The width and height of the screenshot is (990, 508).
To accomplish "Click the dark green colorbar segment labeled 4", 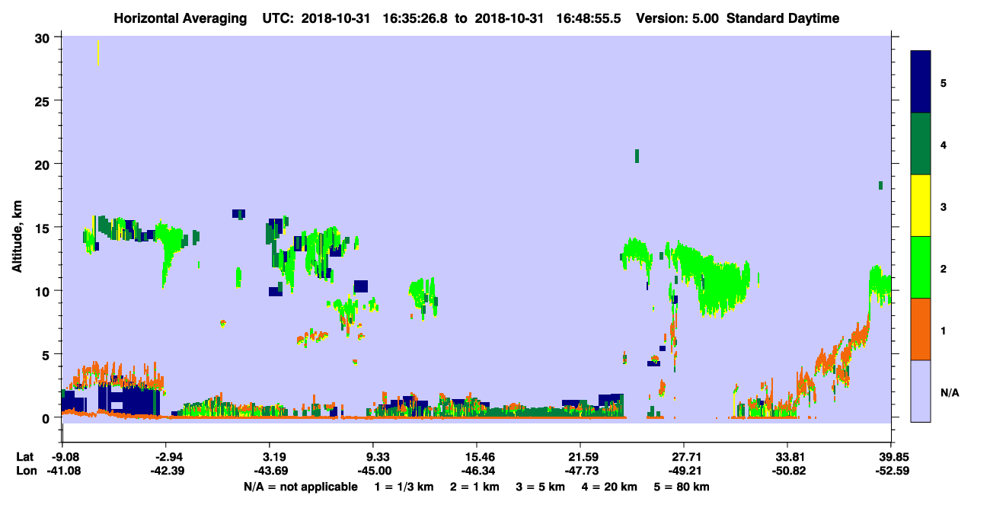I will [921, 144].
